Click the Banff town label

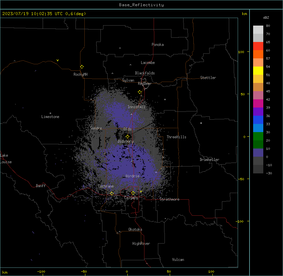click(x=41, y=186)
